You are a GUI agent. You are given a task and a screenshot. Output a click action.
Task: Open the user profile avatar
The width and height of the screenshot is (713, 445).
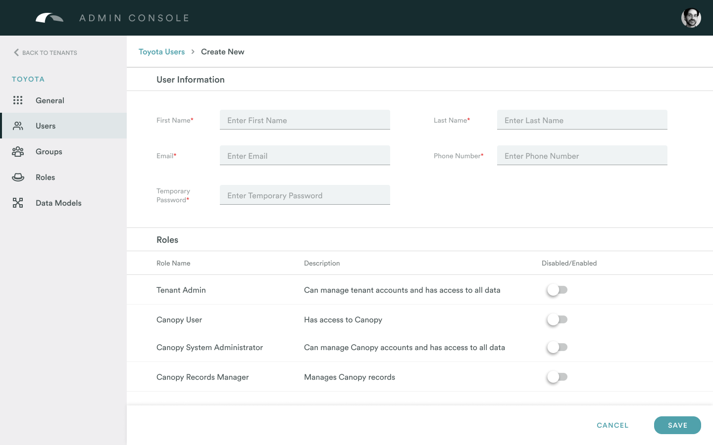(691, 18)
